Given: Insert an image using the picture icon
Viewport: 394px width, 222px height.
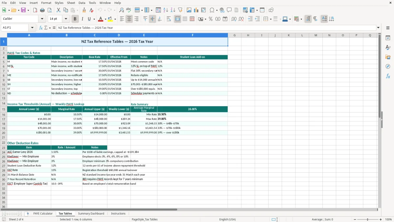Looking at the screenshot, I should [x=189, y=10].
